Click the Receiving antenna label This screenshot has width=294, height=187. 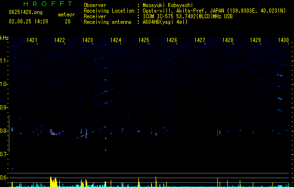point(108,22)
